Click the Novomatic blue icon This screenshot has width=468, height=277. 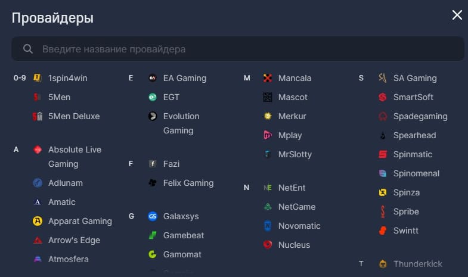click(x=268, y=226)
